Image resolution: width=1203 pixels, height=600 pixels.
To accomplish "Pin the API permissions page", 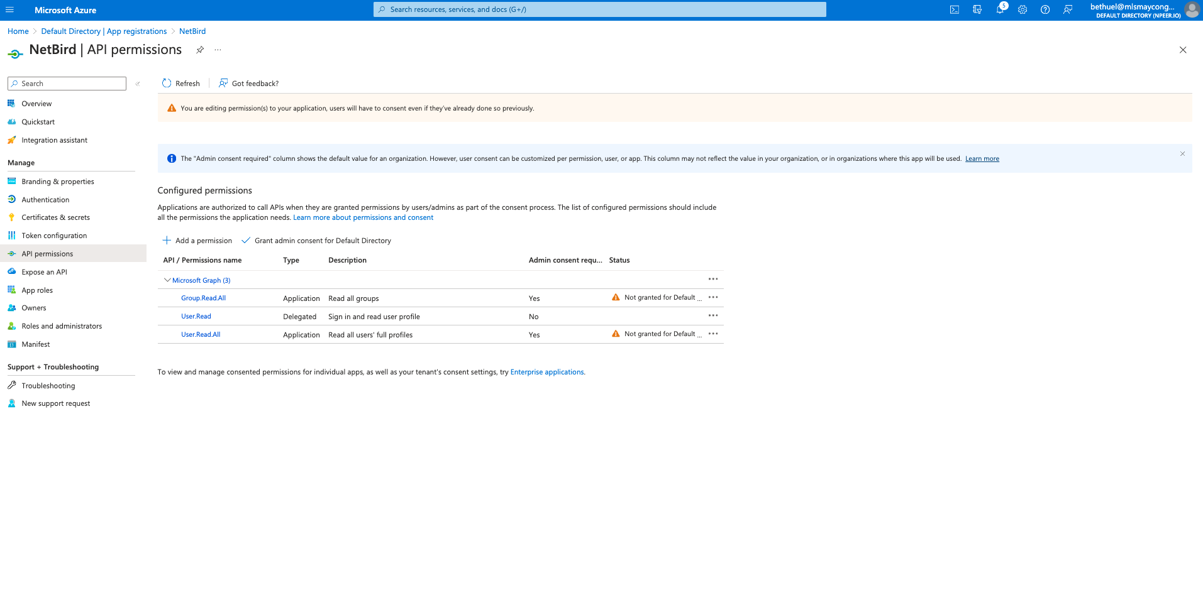I will (x=200, y=50).
